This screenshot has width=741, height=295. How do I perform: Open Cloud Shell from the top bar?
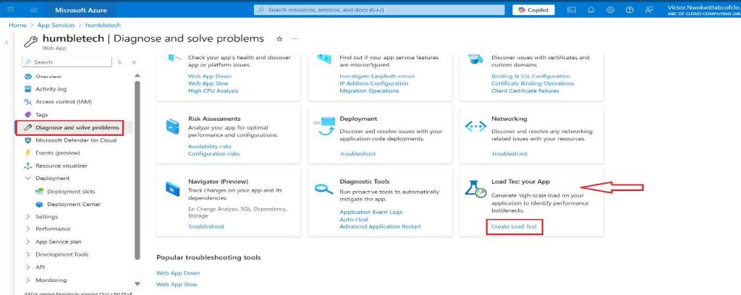pos(572,10)
